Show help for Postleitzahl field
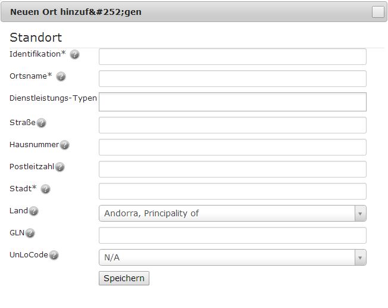Image resolution: width=388 pixels, height=308 pixels. pos(60,167)
